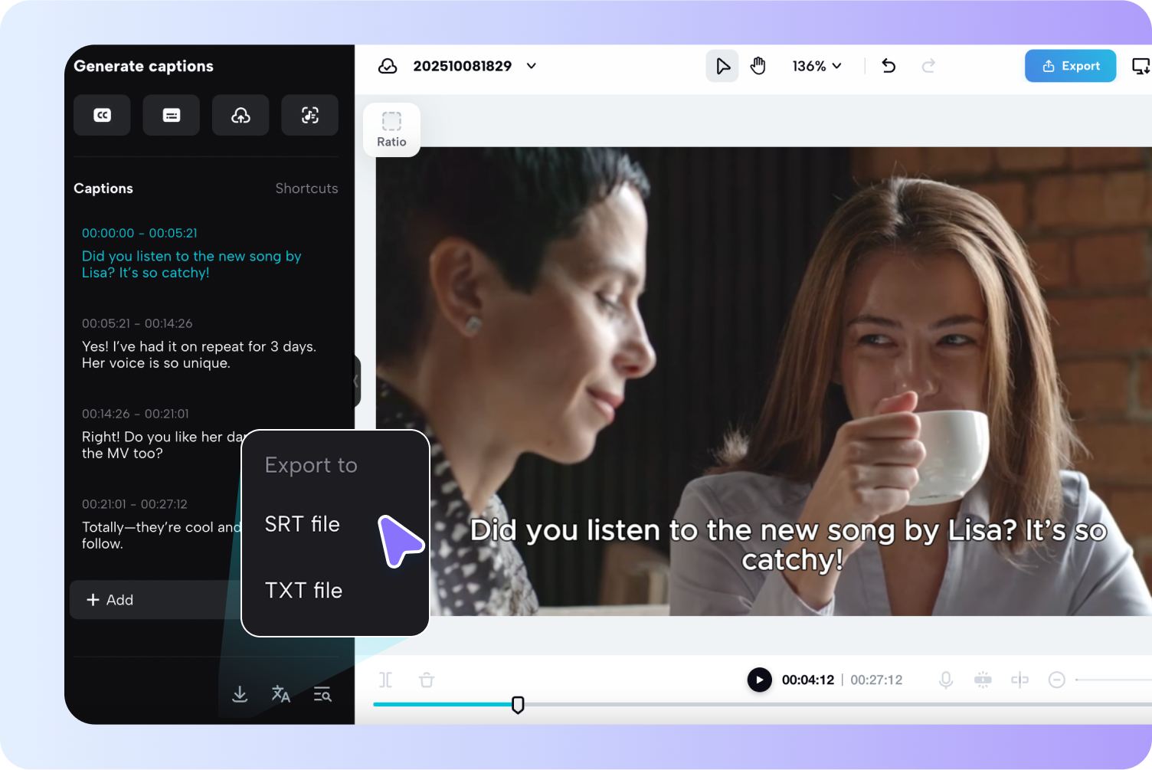Viewport: 1152px width, 770px height.
Task: Click the upload caption file cloud icon
Action: pos(241,115)
